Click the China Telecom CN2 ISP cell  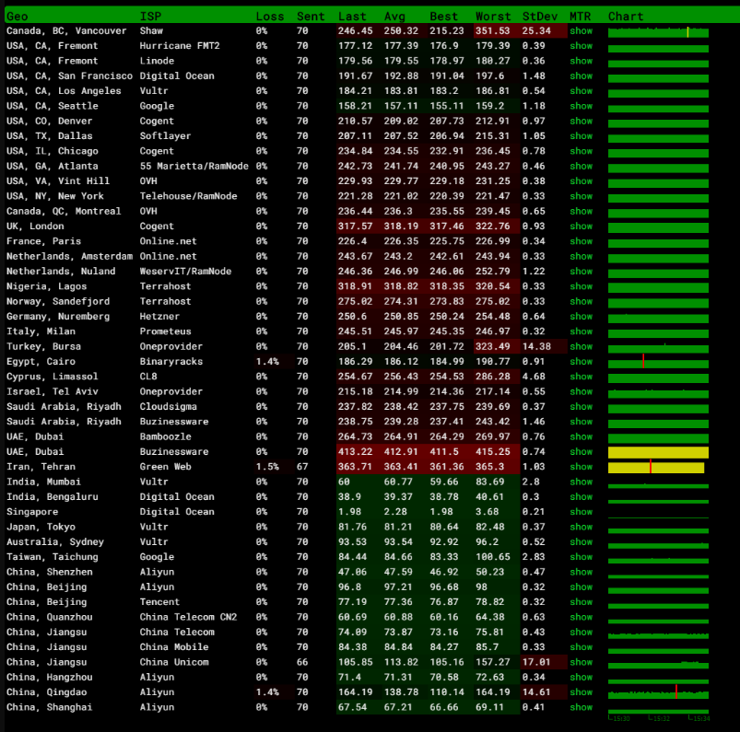pos(188,618)
